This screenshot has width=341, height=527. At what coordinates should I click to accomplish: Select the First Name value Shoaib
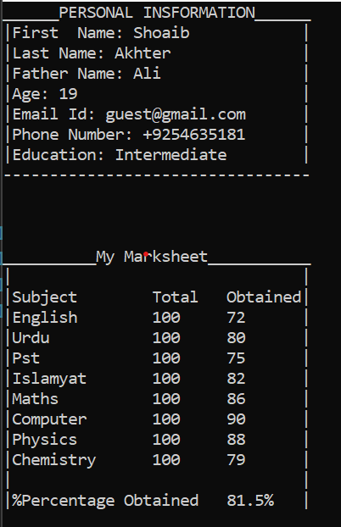pos(161,33)
